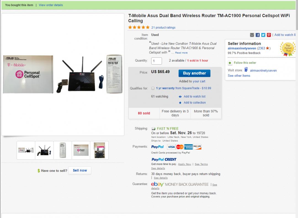Open the 21 product ratings link
This screenshot has width=298, height=218.
(x=163, y=28)
